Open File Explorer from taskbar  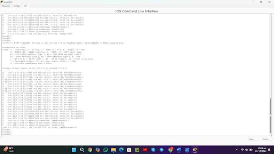[113, 150]
